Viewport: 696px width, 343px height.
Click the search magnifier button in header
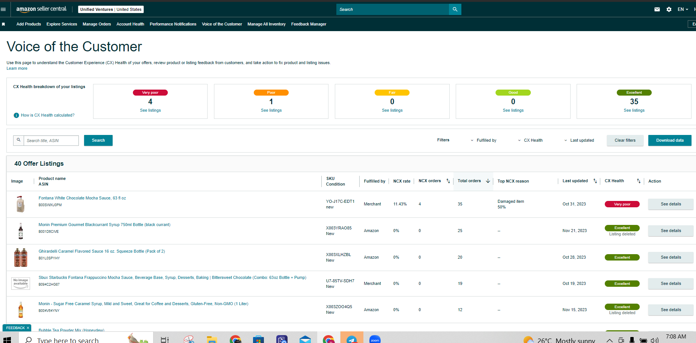click(455, 9)
